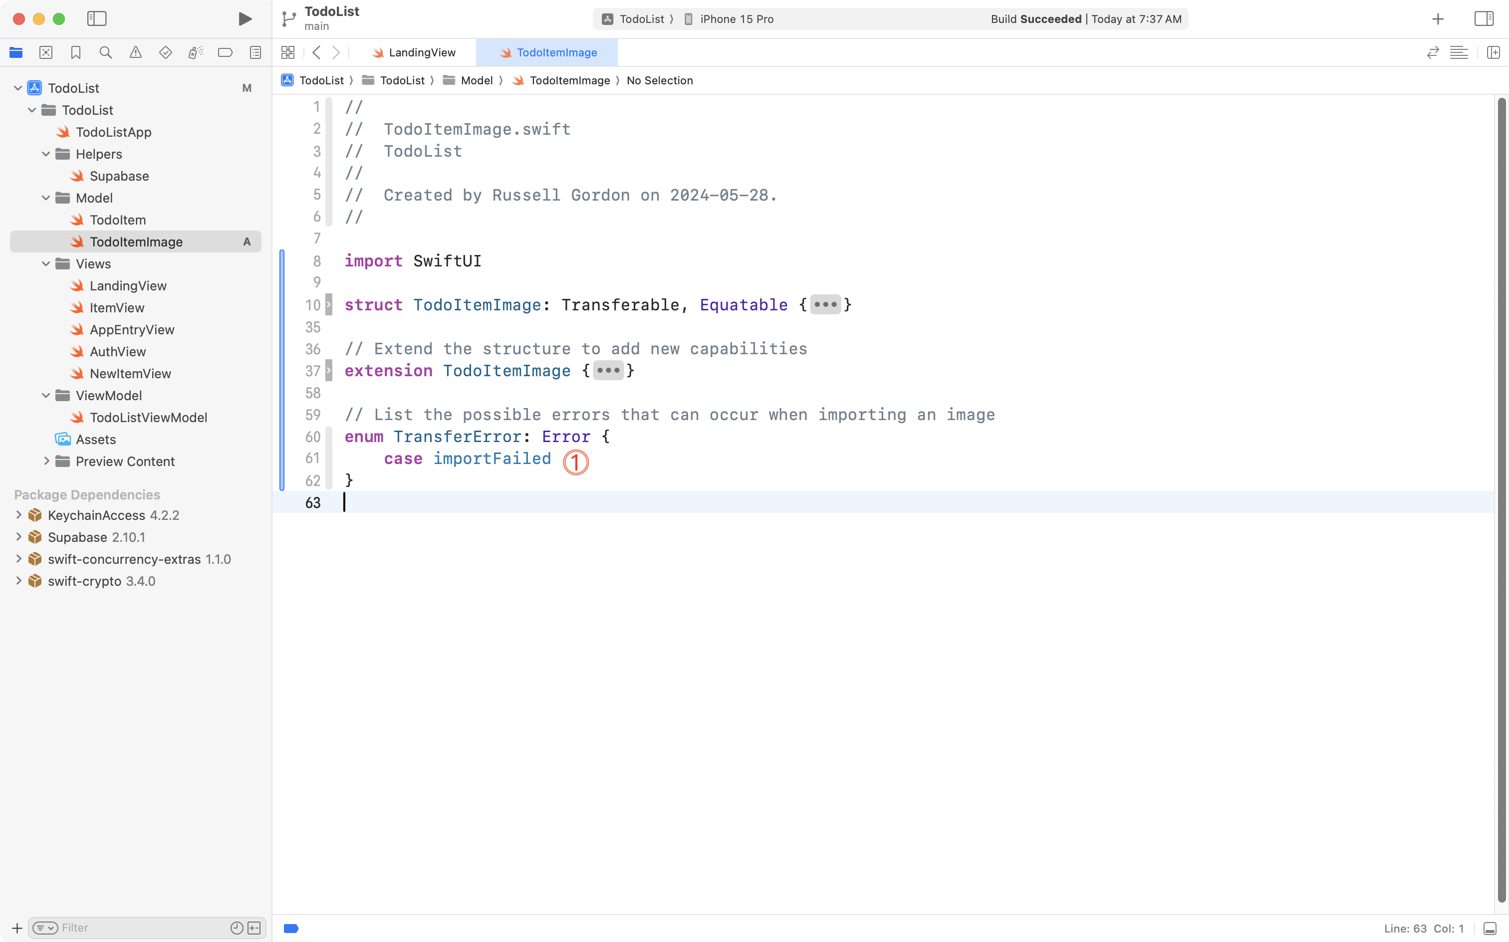The width and height of the screenshot is (1509, 942).
Task: Click Model in the jump bar breadcrumb
Action: (477, 80)
